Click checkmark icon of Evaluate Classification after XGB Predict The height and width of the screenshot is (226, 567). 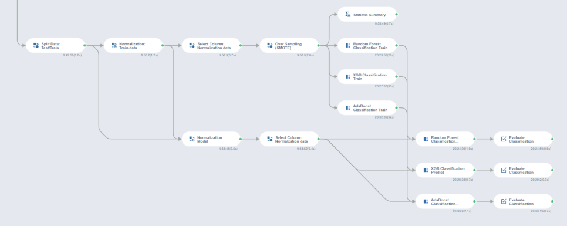[504, 170]
